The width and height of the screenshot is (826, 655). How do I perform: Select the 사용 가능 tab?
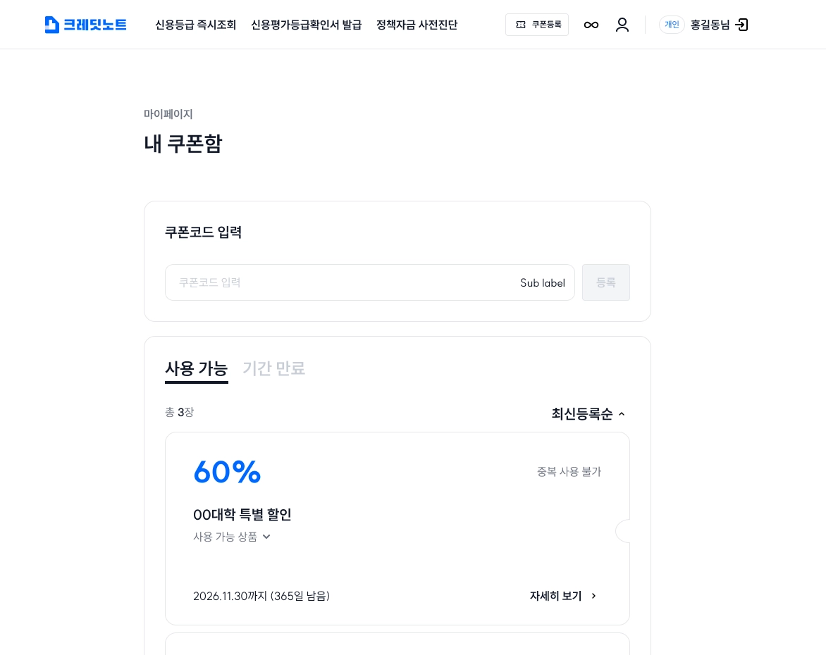tap(196, 368)
